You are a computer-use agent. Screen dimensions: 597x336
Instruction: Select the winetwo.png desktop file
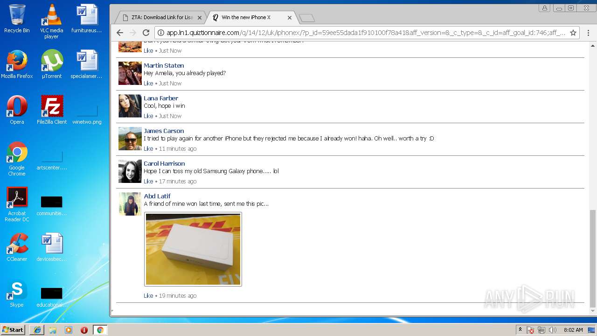87,114
